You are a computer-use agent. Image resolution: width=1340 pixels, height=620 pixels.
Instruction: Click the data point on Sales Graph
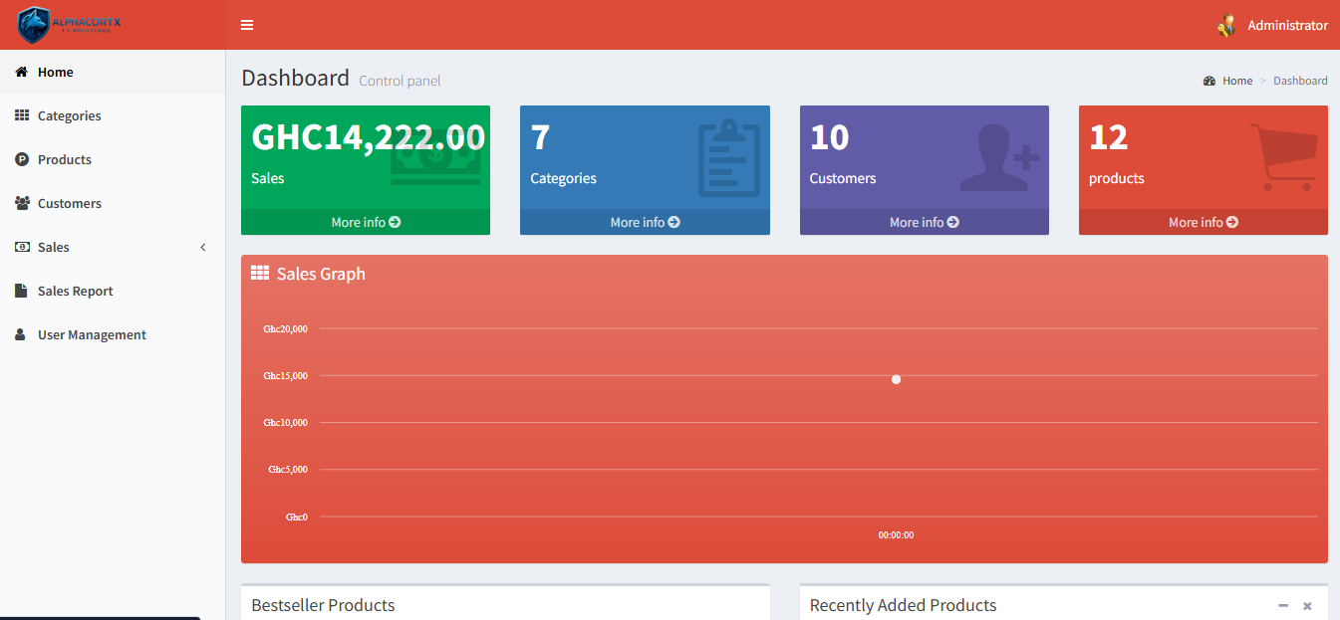tap(896, 379)
